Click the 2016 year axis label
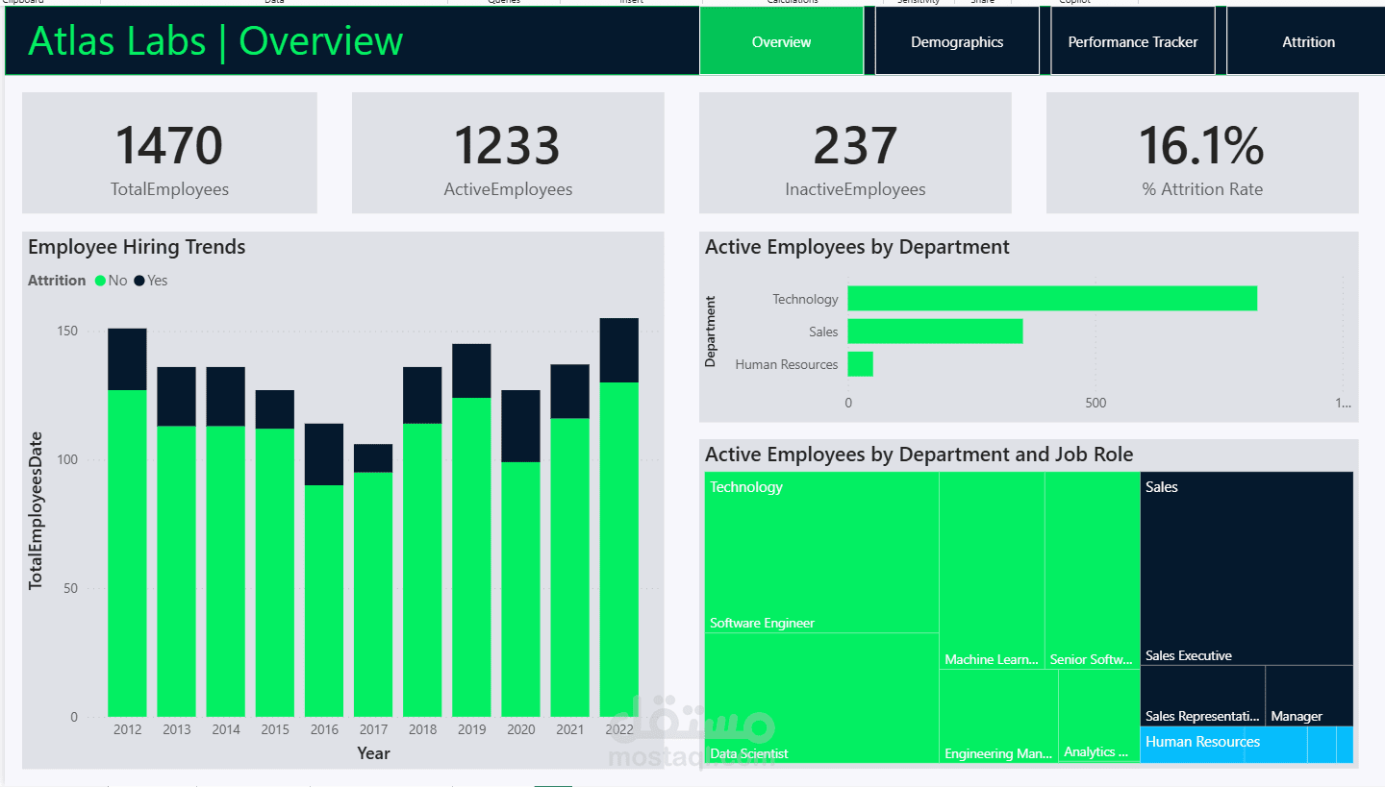 coord(324,729)
